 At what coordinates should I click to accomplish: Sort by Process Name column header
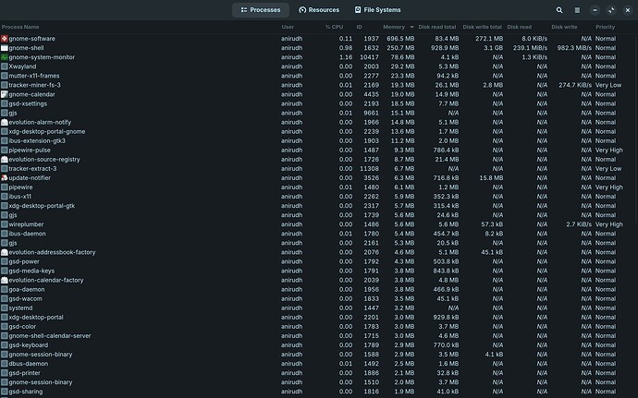point(20,27)
